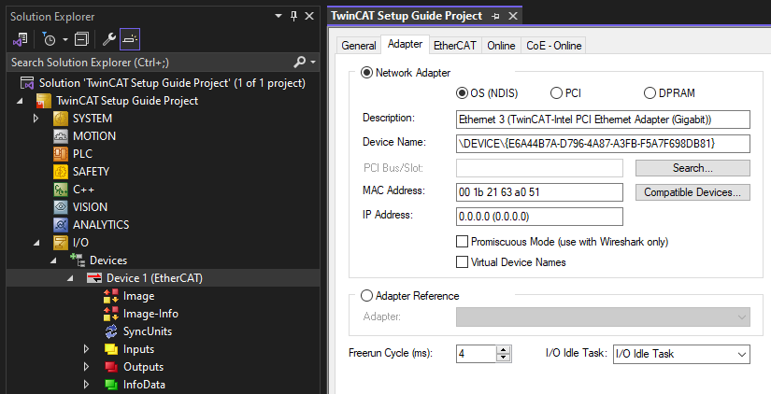Click the TwinCAT Setup Guide Project icon

44,101
